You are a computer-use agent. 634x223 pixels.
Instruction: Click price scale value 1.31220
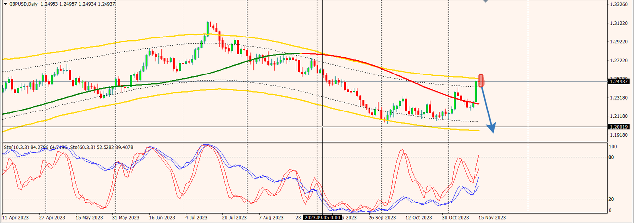point(620,23)
